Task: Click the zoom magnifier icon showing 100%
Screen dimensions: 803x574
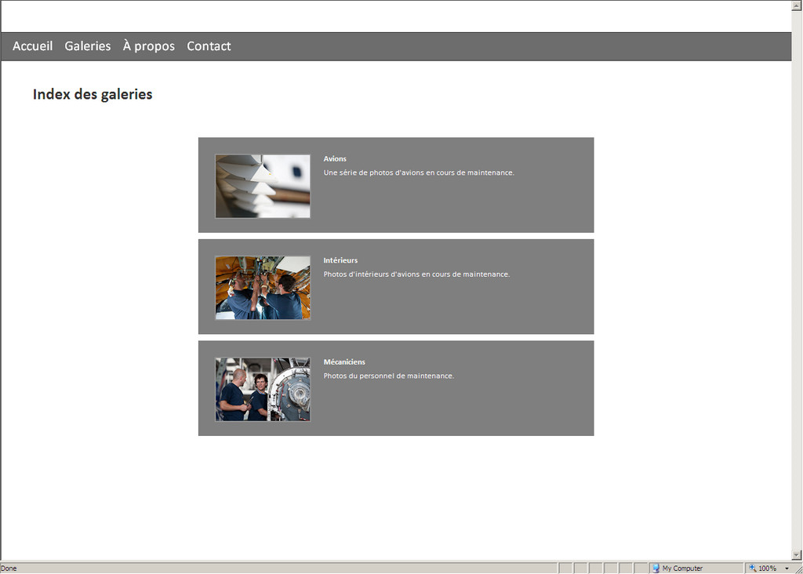Action: coord(753,568)
